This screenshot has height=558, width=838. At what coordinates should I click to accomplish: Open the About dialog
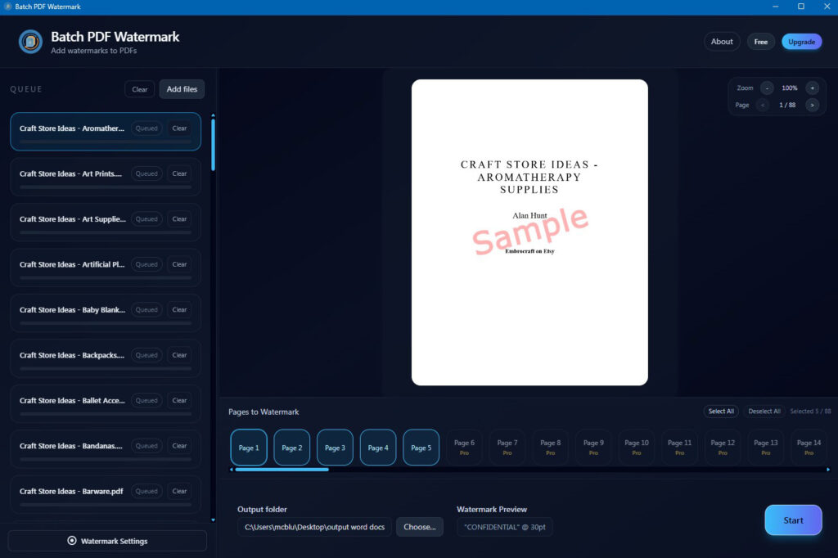point(722,42)
